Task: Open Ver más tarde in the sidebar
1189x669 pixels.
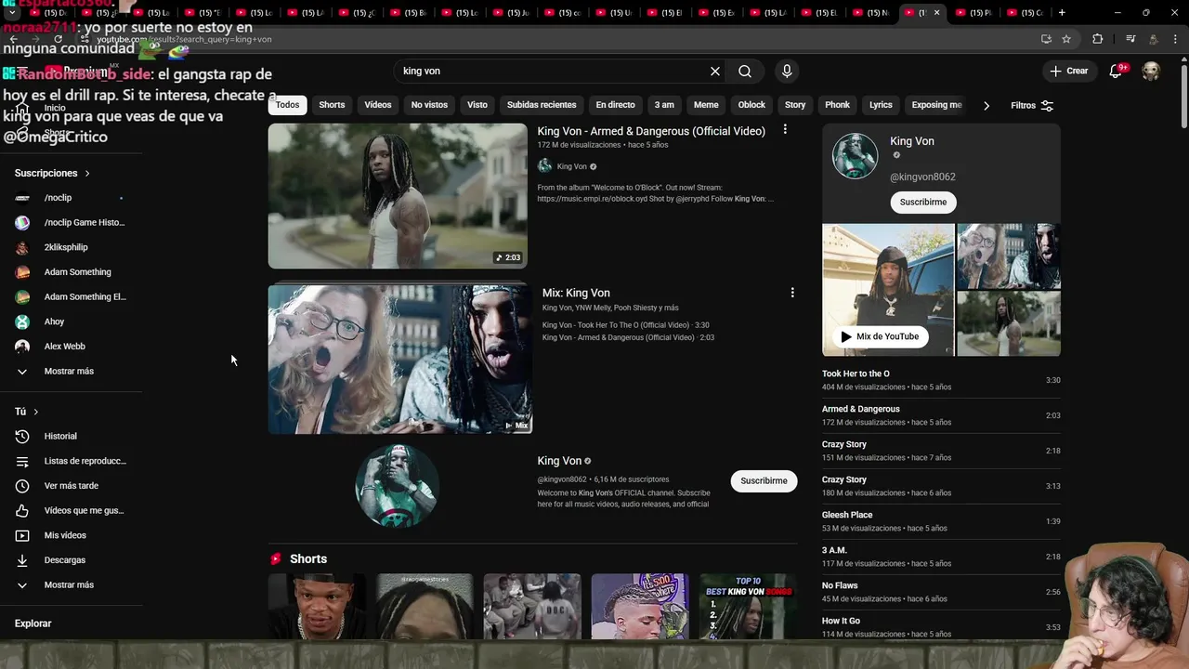Action: click(x=71, y=486)
